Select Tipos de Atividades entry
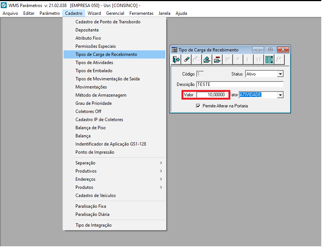 (x=114, y=63)
